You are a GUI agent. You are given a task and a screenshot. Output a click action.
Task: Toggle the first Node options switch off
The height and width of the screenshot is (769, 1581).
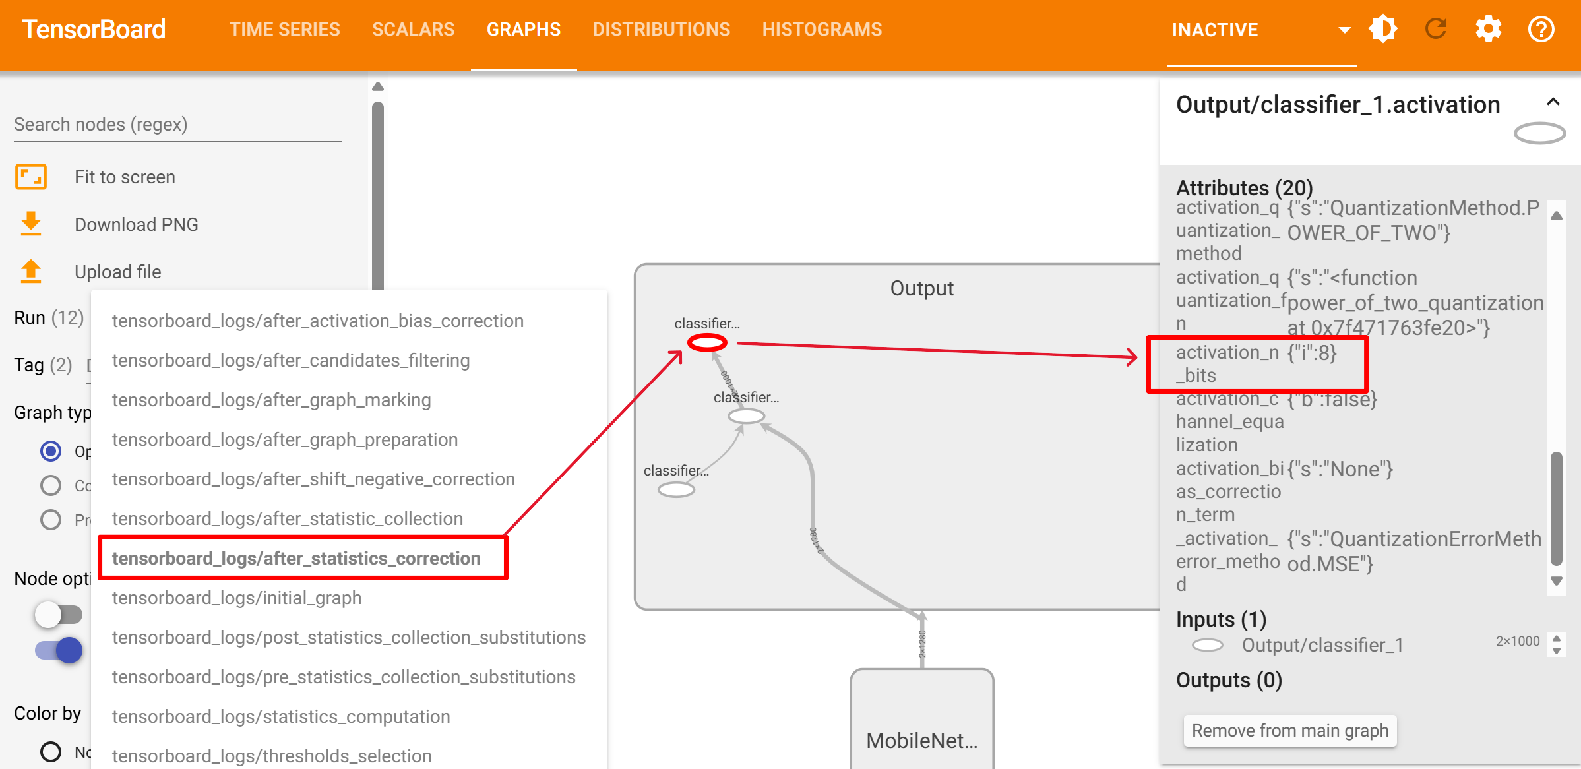point(59,615)
